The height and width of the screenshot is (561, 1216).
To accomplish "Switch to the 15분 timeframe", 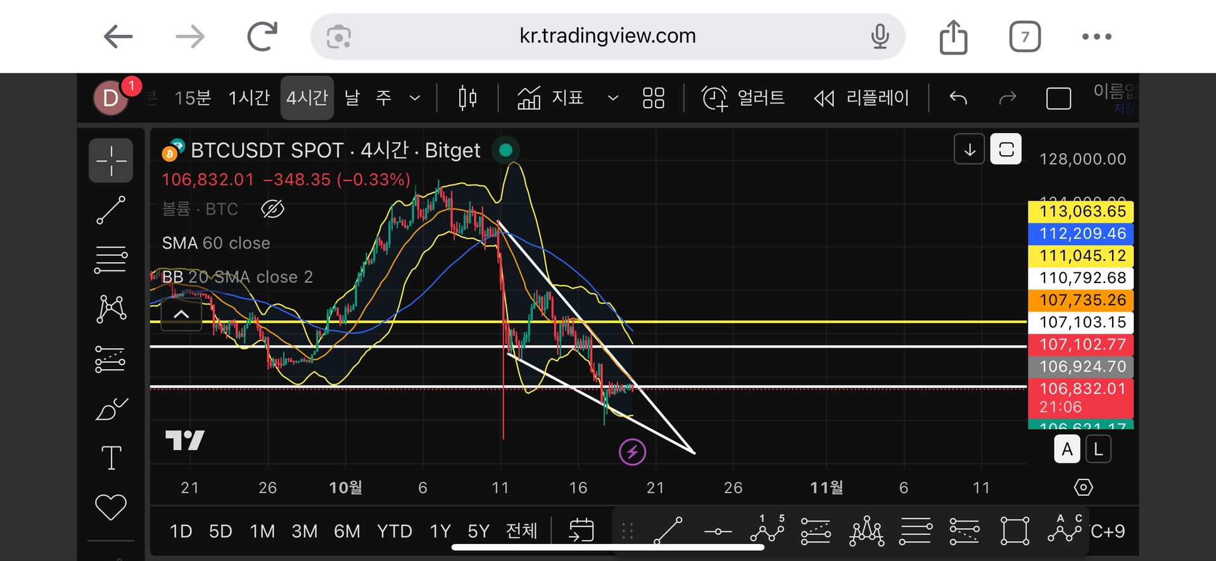I will pos(193,98).
